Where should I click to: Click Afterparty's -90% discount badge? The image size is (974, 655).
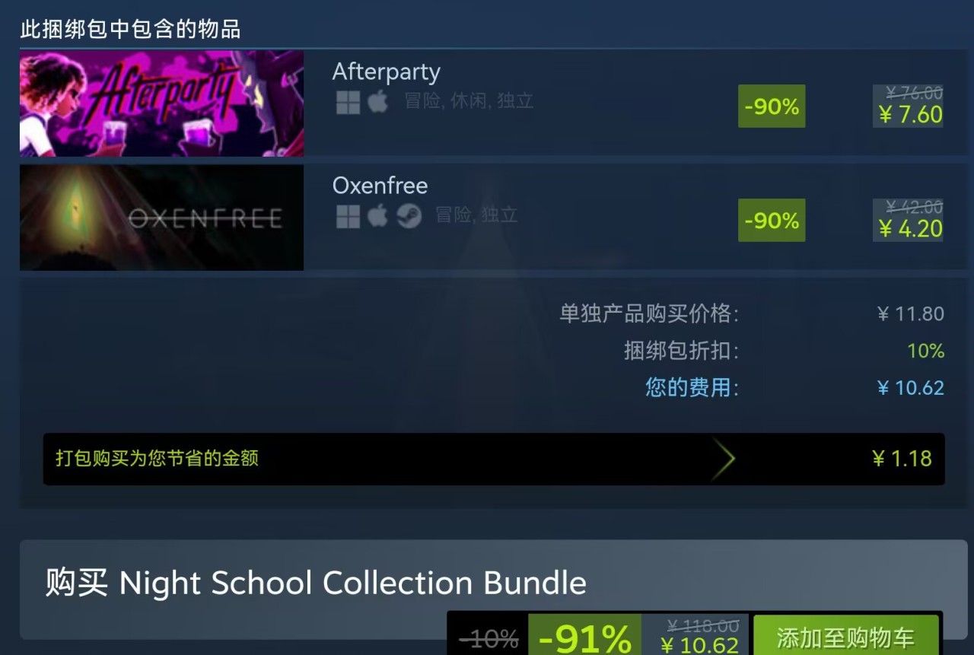point(772,106)
